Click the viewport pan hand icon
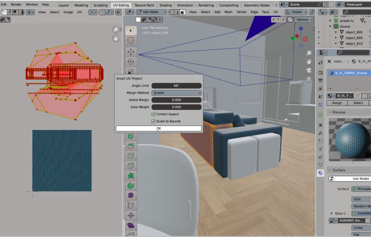371x237 pixels. (x=309, y=62)
